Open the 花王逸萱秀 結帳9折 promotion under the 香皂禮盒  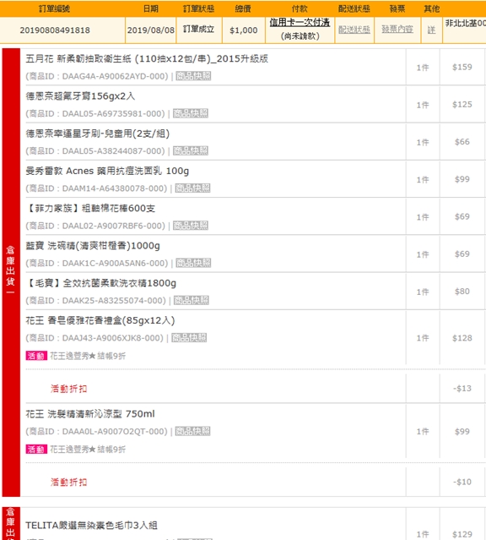(x=88, y=356)
